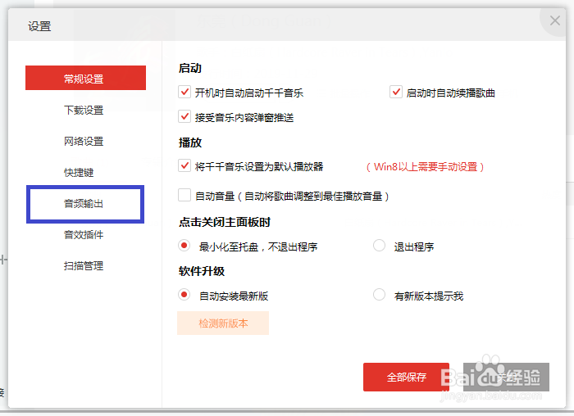574x416 pixels.
Task: Select 最小化至托盘，不退出程序 radio
Action: click(x=184, y=246)
